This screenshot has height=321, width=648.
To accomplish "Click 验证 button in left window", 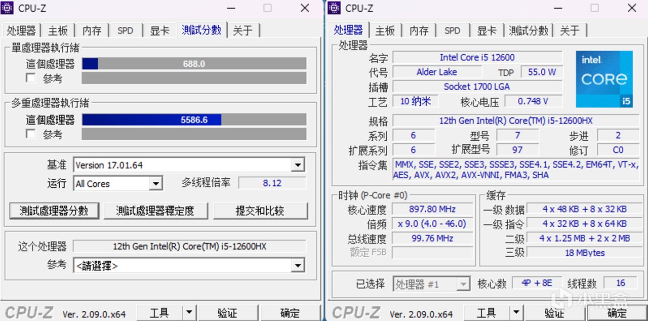I will (227, 313).
